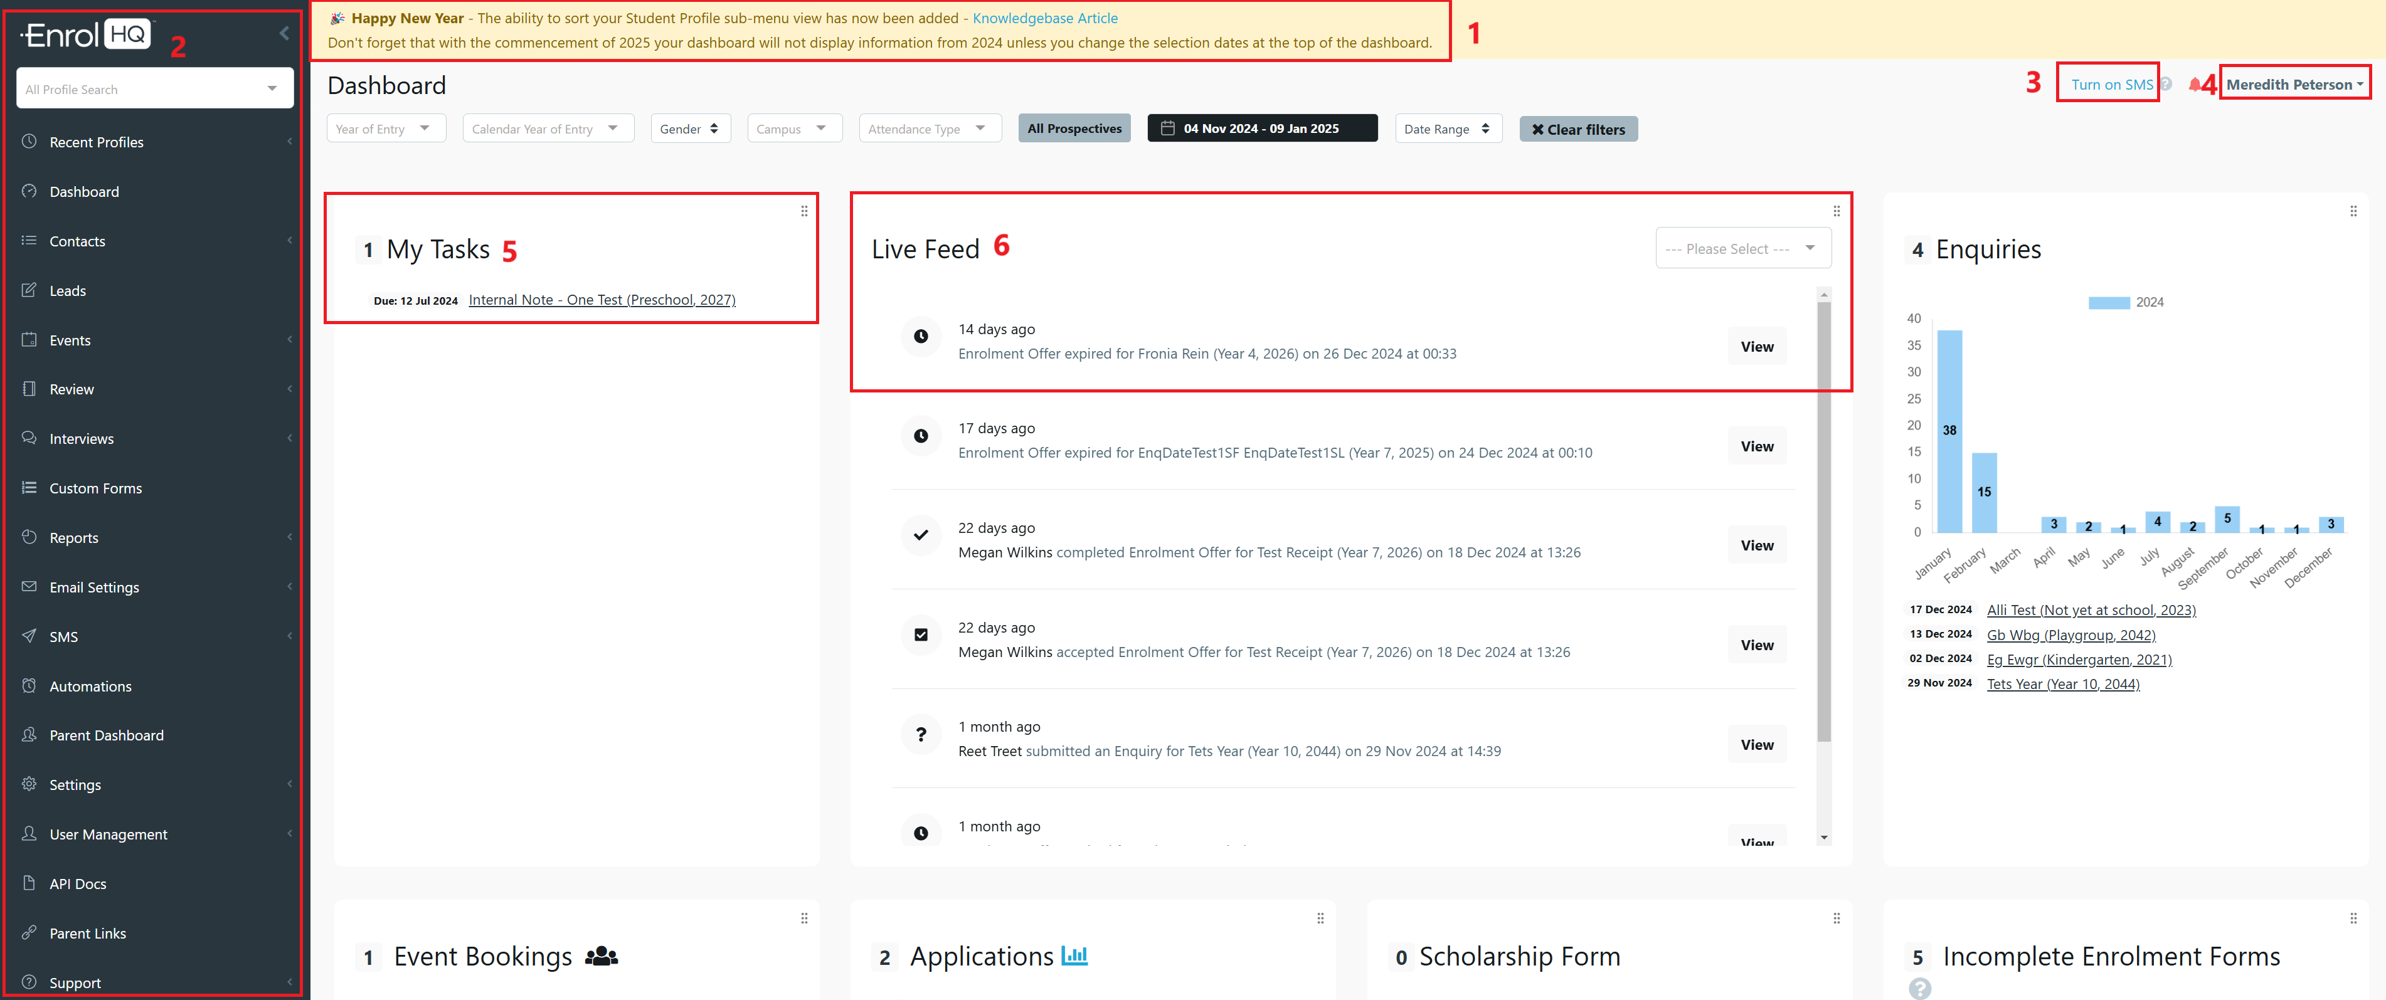The width and height of the screenshot is (2386, 1000).
Task: Expand the Meredith Peterson user menu
Action: coord(2294,84)
